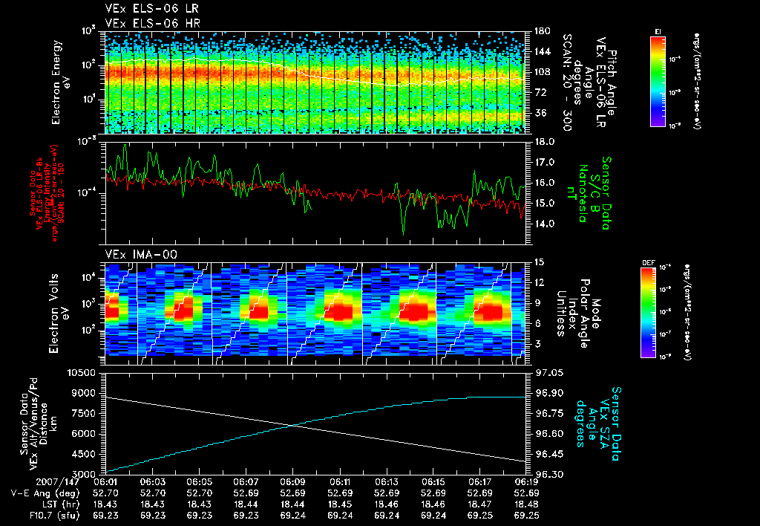Click the 4500 altitude tick label
760x526 pixels.
[x=85, y=454]
